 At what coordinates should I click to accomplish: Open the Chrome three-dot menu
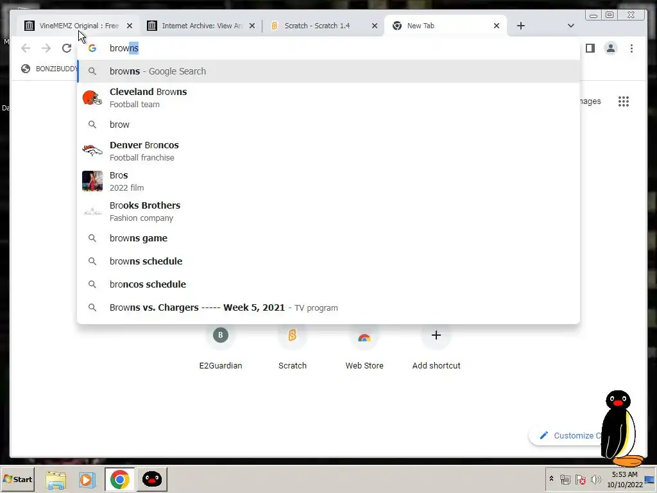point(631,48)
